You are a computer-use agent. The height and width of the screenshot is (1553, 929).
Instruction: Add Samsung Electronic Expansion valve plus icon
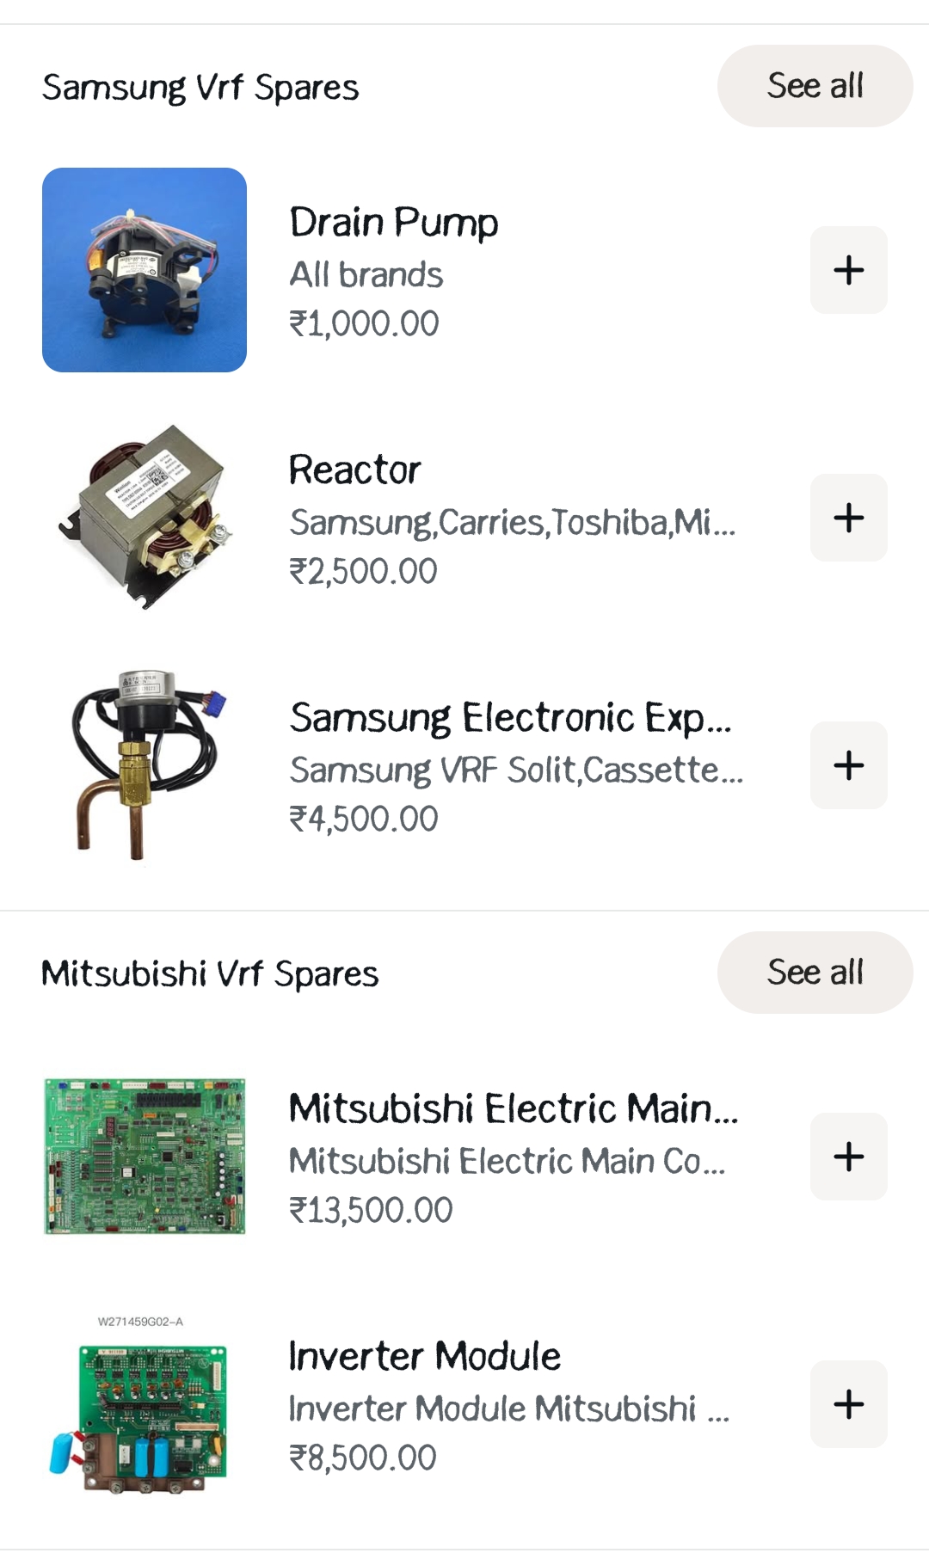tap(848, 765)
